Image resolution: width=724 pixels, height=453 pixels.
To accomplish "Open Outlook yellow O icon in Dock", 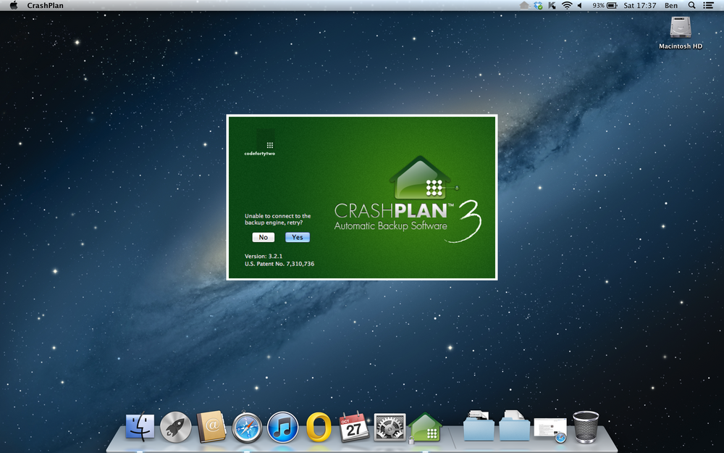I will pyautogui.click(x=319, y=427).
